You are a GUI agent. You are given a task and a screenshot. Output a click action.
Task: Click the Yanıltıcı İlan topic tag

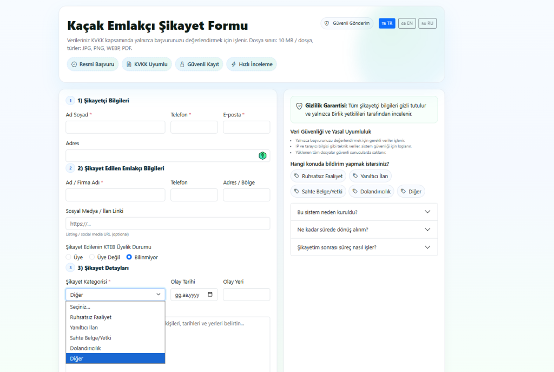tap(370, 176)
